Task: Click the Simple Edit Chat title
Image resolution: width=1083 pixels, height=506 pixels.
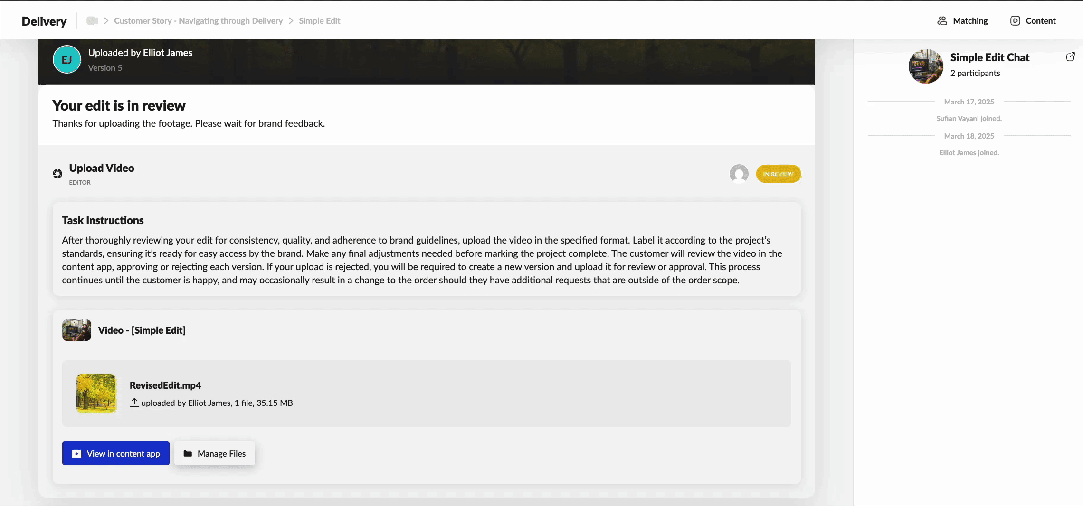Action: pyautogui.click(x=989, y=57)
